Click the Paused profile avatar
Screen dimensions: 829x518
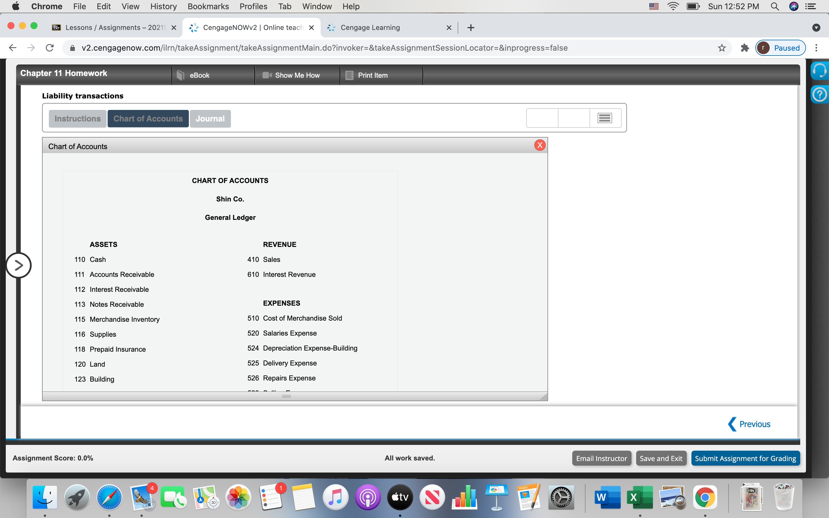pos(764,48)
